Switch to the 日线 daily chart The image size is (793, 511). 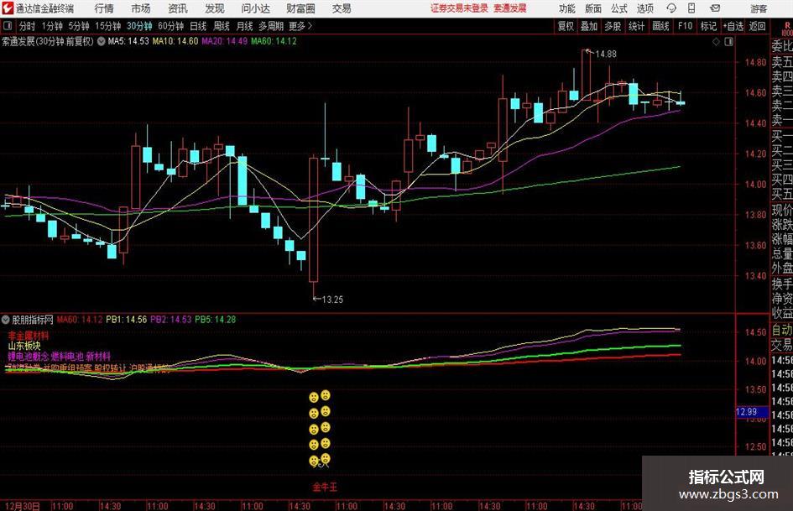pyautogui.click(x=198, y=26)
